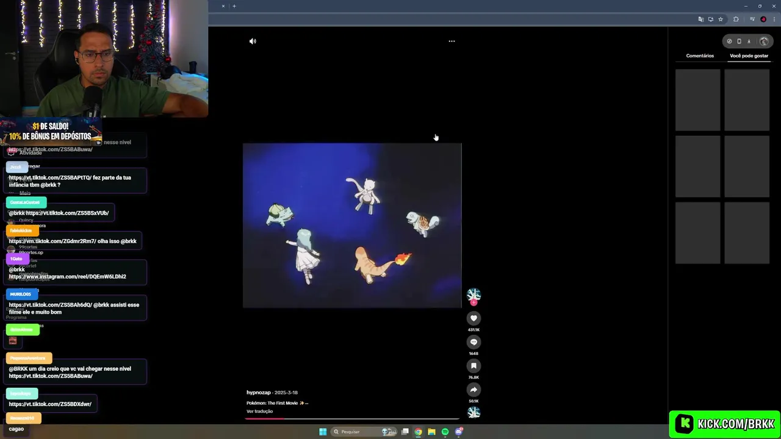Open tiktok link ZS5BAh6dQ in chat

coord(50,305)
